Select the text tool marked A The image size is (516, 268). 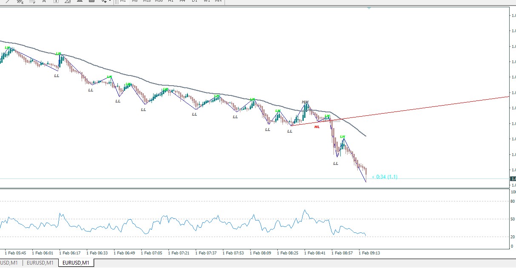(x=44, y=1)
